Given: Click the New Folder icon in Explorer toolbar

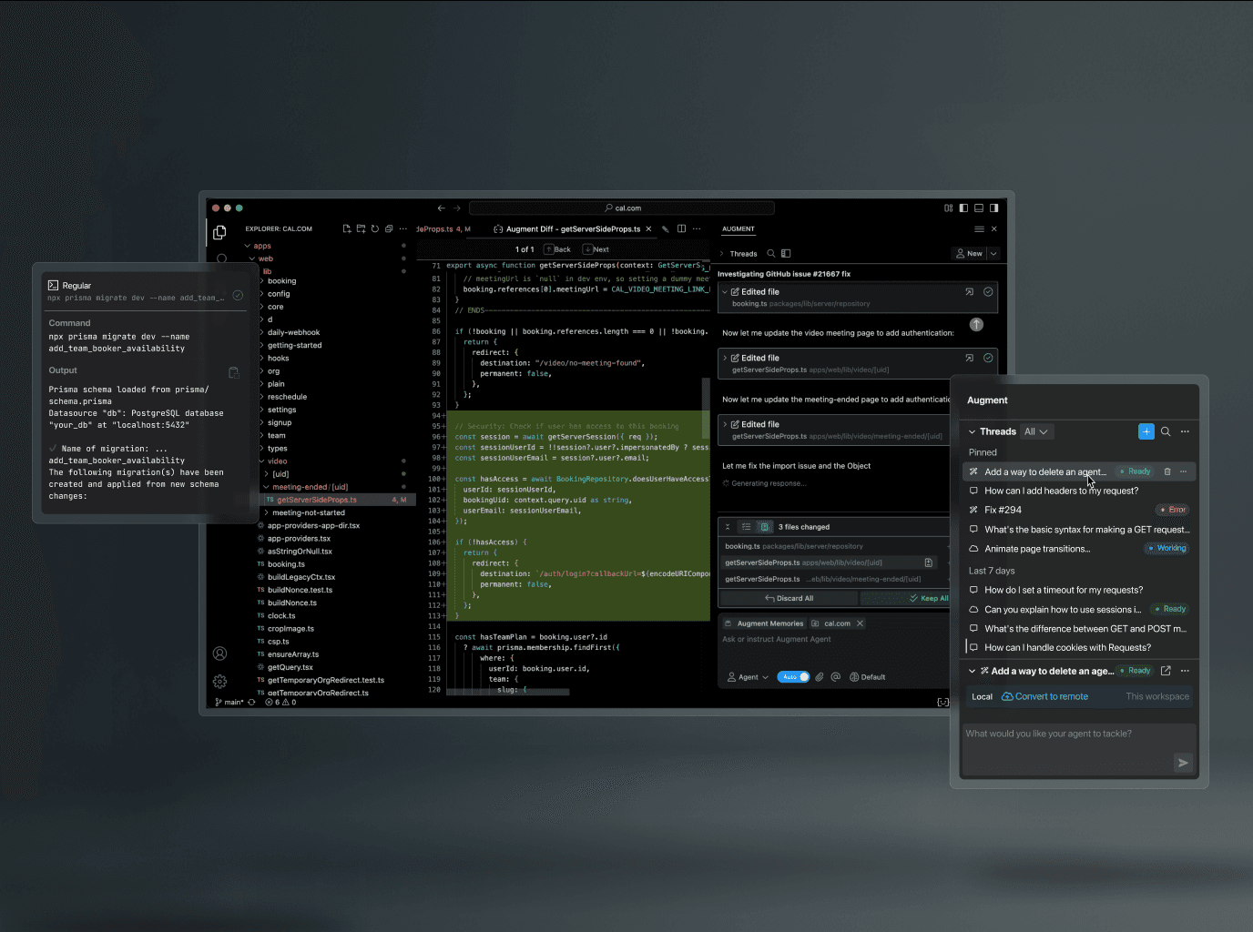Looking at the screenshot, I should [361, 228].
